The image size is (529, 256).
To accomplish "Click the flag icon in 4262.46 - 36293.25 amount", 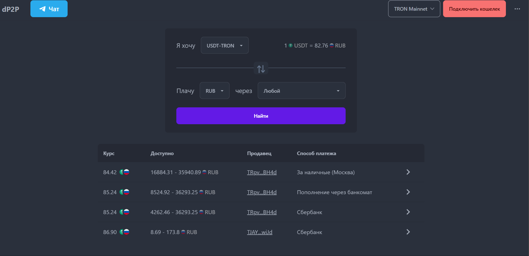I will click(x=201, y=212).
